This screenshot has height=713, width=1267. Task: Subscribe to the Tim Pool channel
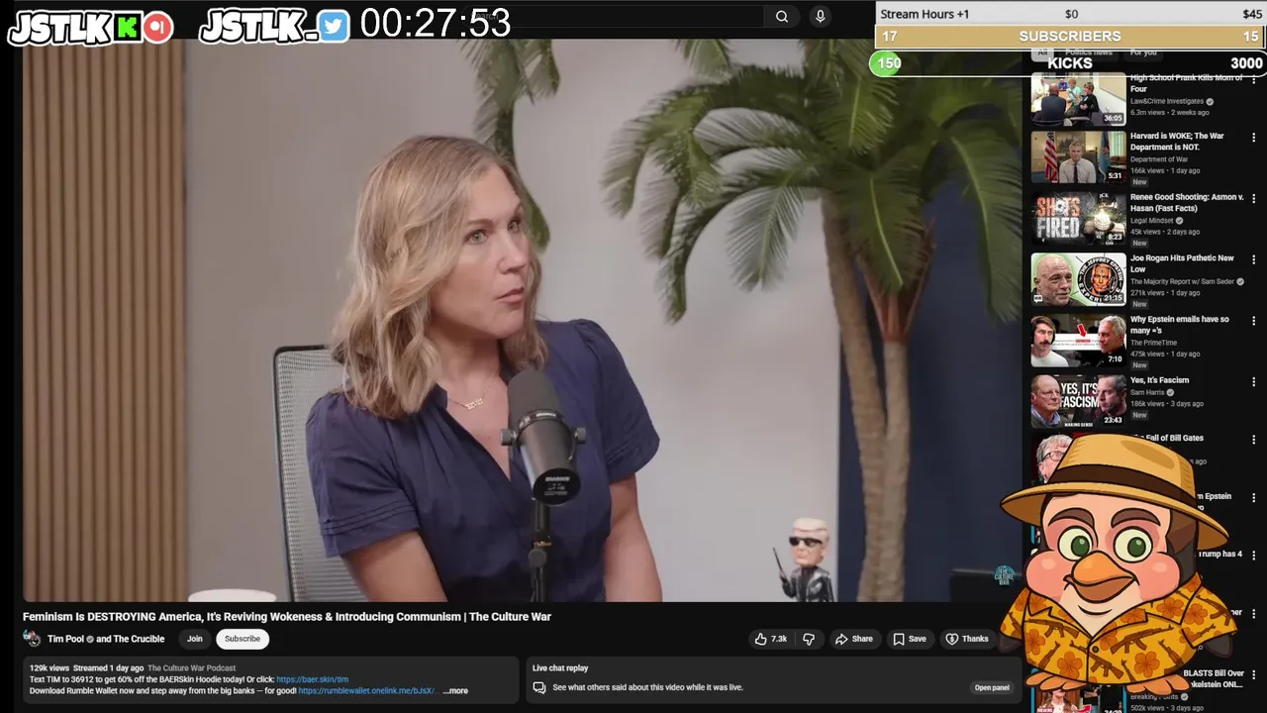click(242, 639)
